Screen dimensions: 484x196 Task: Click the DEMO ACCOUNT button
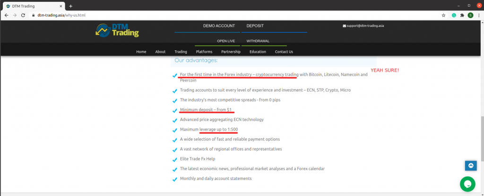coord(219,26)
